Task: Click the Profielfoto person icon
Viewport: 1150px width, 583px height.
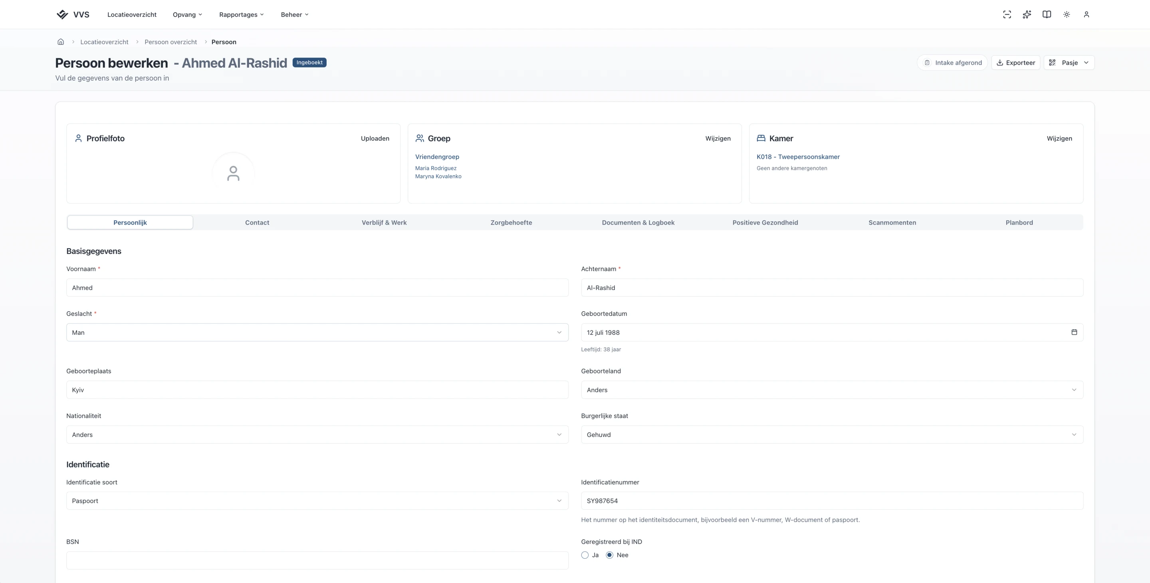Action: click(78, 138)
